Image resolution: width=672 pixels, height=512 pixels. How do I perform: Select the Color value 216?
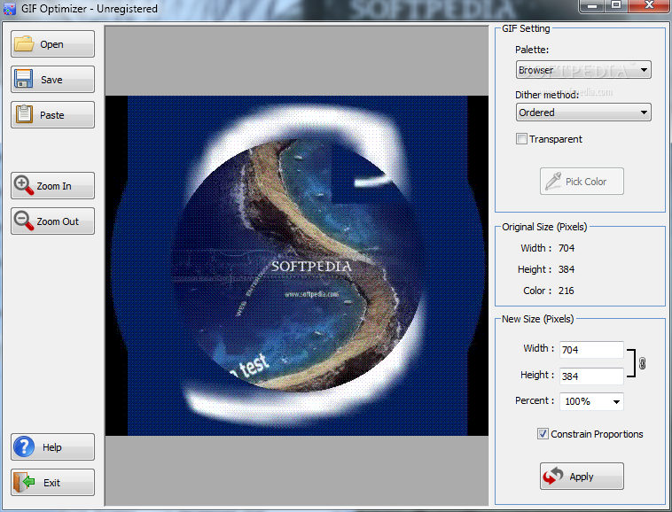566,291
